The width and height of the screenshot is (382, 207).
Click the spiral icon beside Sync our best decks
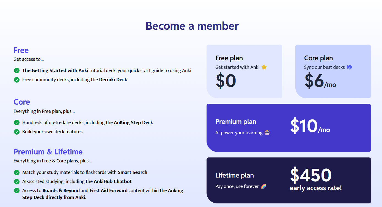(349, 67)
